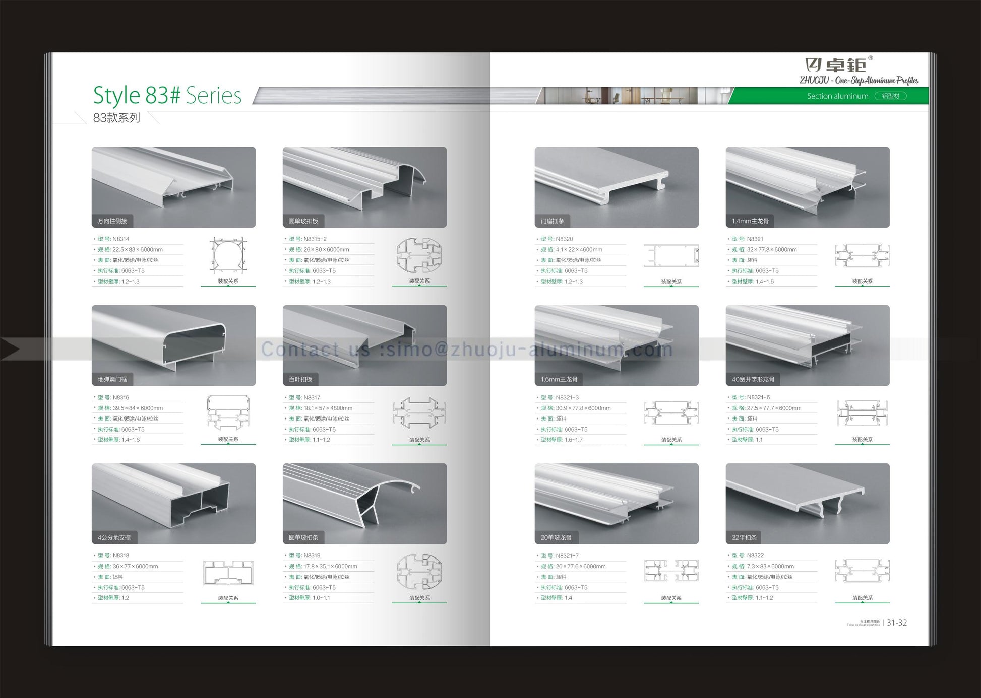The height and width of the screenshot is (698, 981).
Task: Click the Style 83# Series heading
Action: [x=167, y=95]
